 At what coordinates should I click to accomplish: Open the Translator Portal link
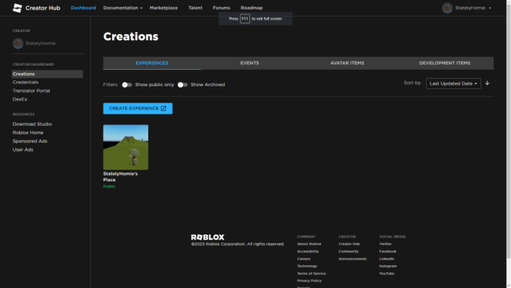[x=31, y=90]
